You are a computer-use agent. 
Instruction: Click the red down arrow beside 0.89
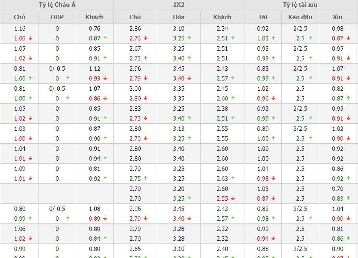105,219
